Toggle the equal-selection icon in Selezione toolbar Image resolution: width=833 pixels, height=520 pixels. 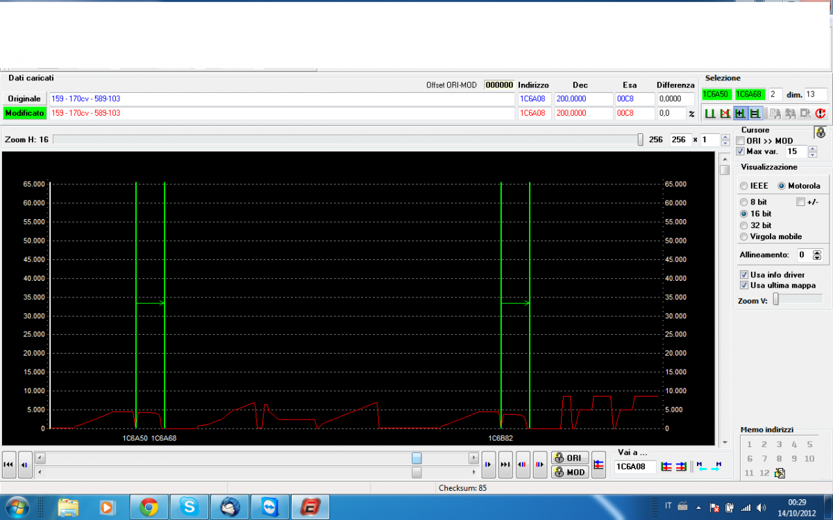coord(755,113)
